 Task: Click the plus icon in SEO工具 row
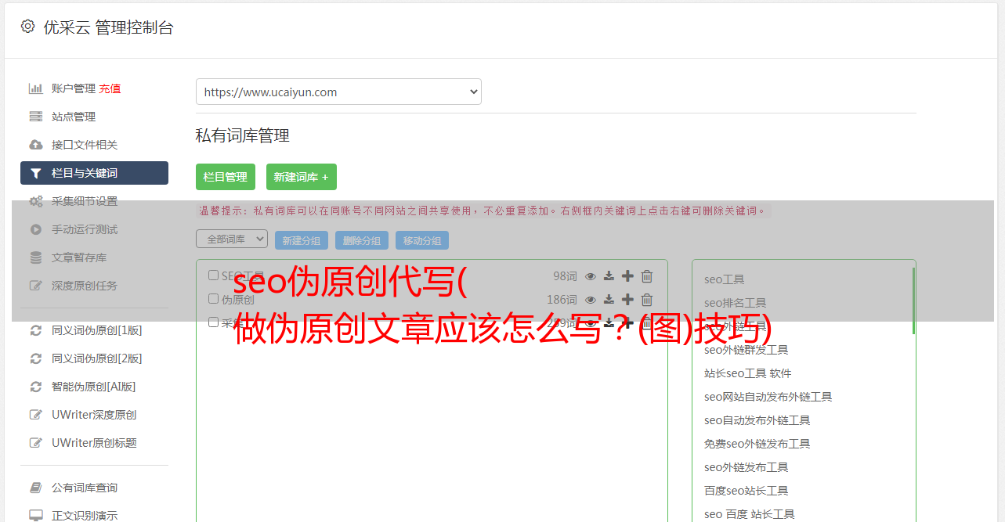(627, 276)
